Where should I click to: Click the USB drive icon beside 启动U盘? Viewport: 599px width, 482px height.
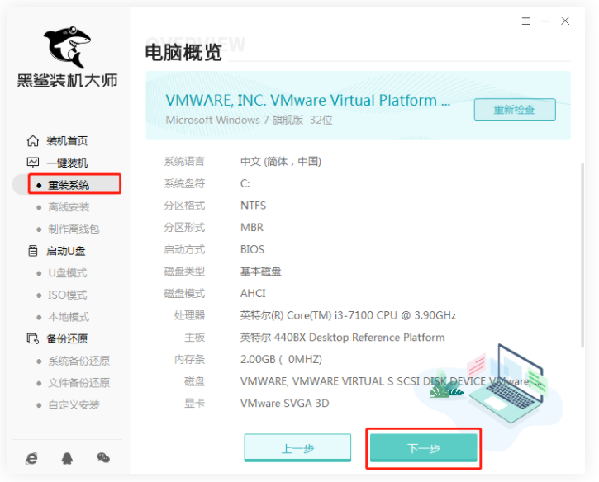point(33,251)
